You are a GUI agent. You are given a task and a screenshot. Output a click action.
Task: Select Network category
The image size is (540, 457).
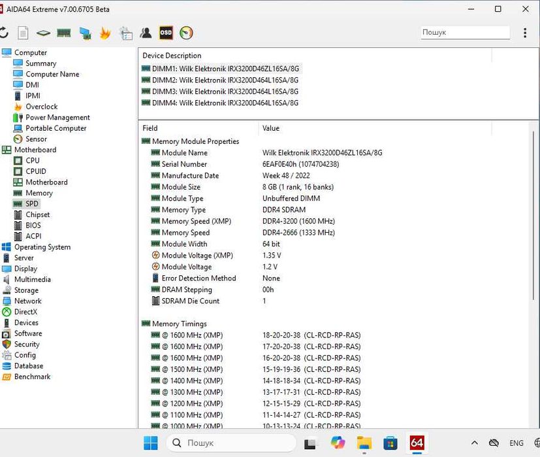(27, 301)
